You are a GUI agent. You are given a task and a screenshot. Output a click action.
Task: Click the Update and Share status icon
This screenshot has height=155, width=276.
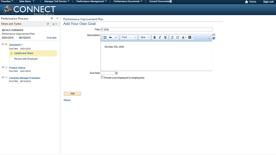(x=12, y=53)
